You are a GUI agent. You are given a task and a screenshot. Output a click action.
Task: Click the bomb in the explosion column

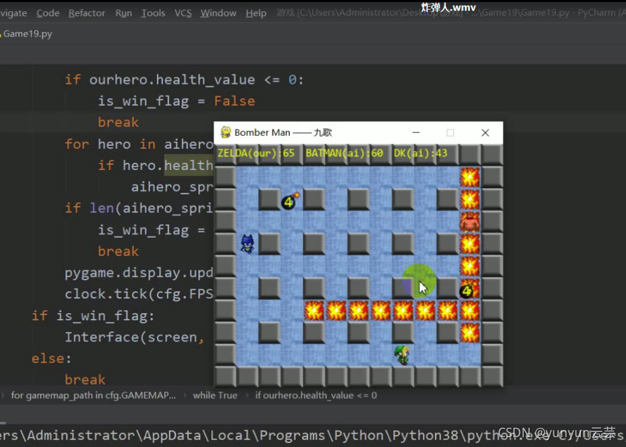point(467,290)
